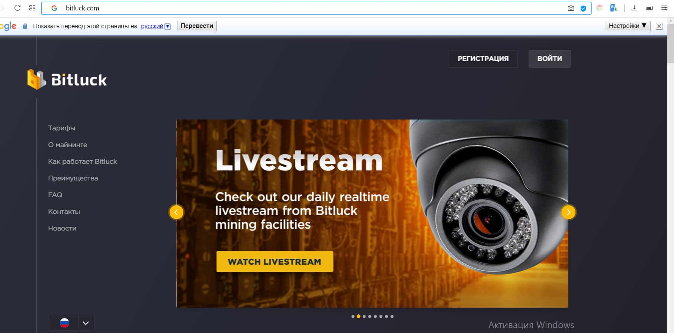Click the РЕГИСТРАЦИЯ button
This screenshot has width=674, height=333.
point(483,59)
